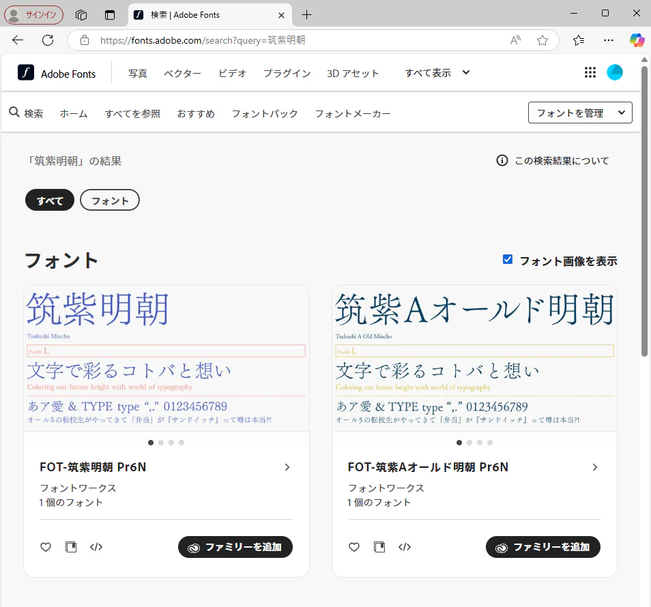Toggle the フォント画像を表示 checkbox
This screenshot has height=607, width=651.
[x=507, y=259]
